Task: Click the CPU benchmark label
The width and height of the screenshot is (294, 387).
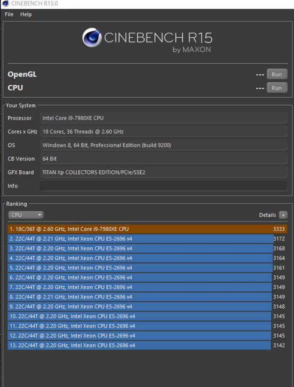Action: (15, 88)
